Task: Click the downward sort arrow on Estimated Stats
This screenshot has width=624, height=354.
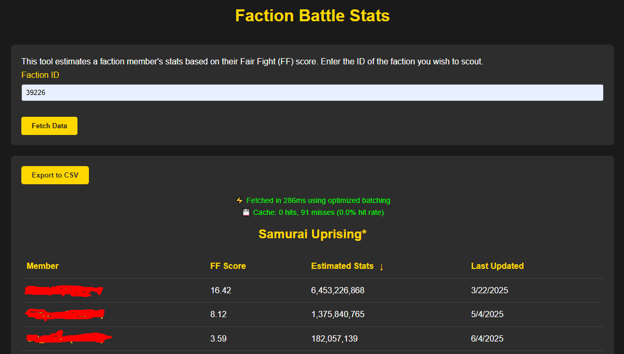Action: tap(382, 266)
